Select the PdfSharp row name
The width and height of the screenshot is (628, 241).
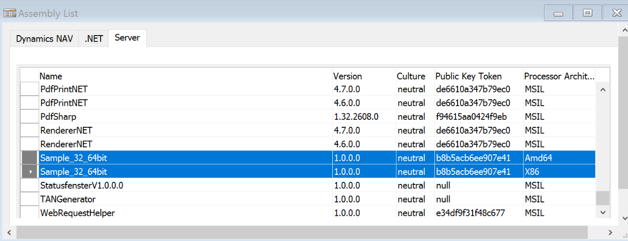(x=186, y=117)
